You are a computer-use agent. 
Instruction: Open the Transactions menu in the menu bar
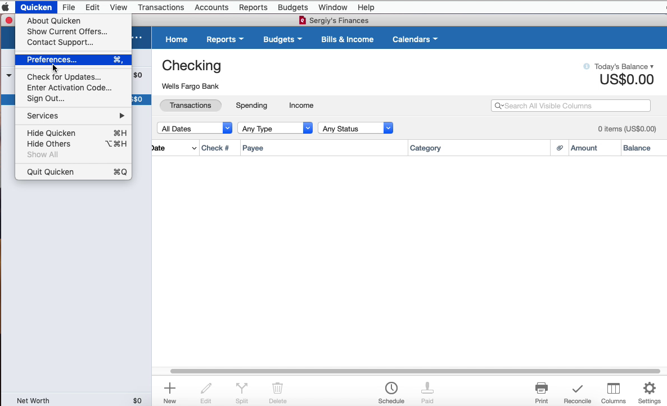coord(161,7)
